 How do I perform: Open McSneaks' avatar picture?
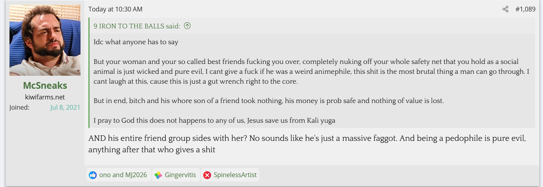[45, 40]
